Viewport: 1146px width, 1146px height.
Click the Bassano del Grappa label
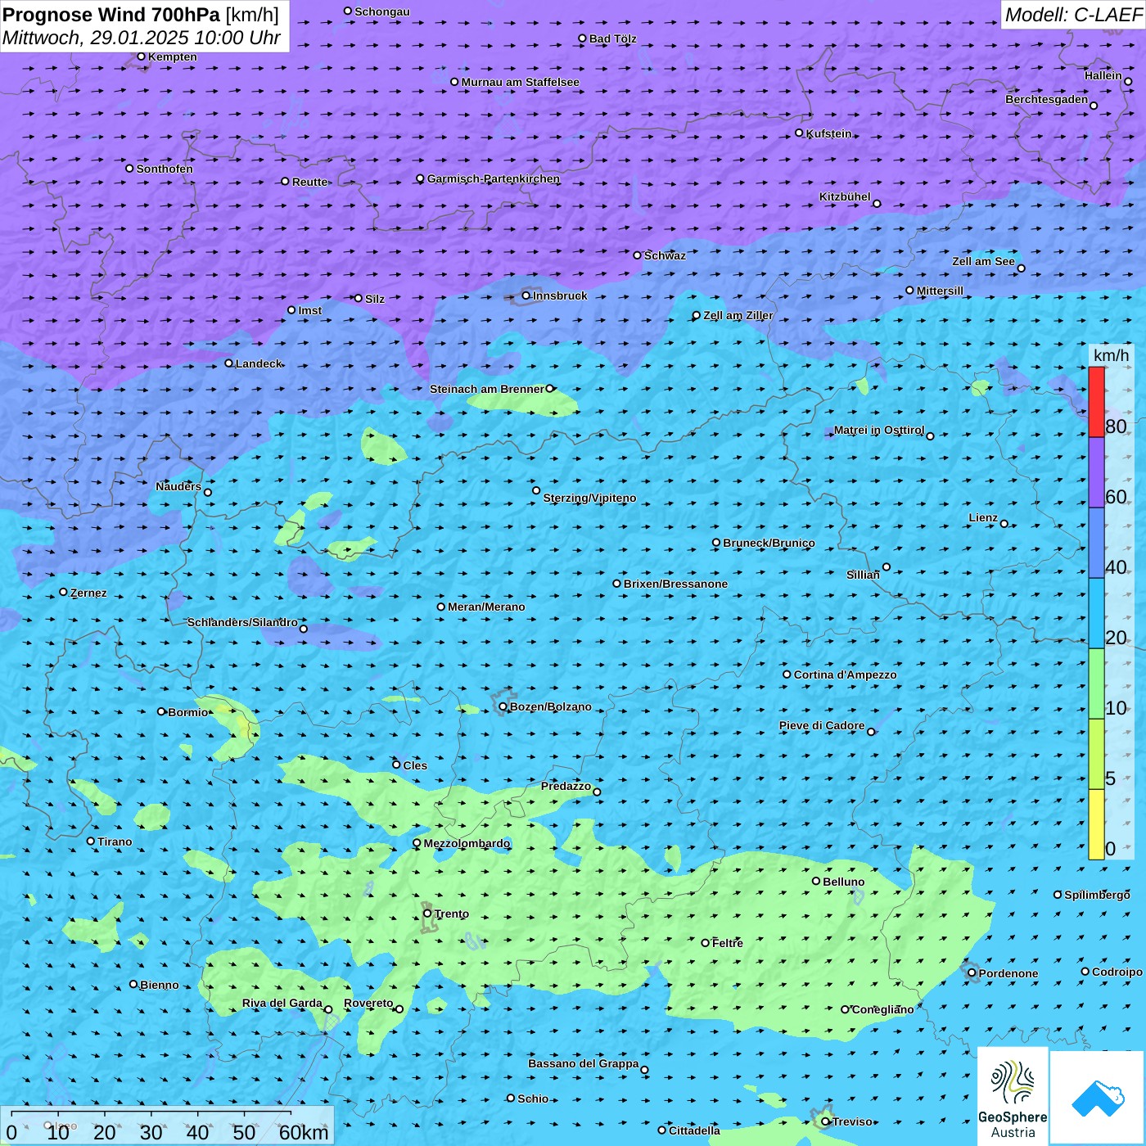584,1063
